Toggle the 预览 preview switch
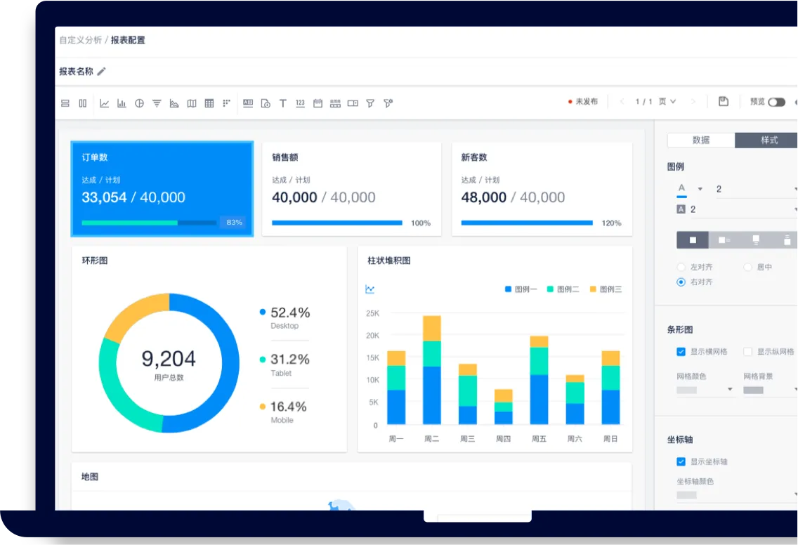Image resolution: width=798 pixels, height=545 pixels. click(x=776, y=103)
